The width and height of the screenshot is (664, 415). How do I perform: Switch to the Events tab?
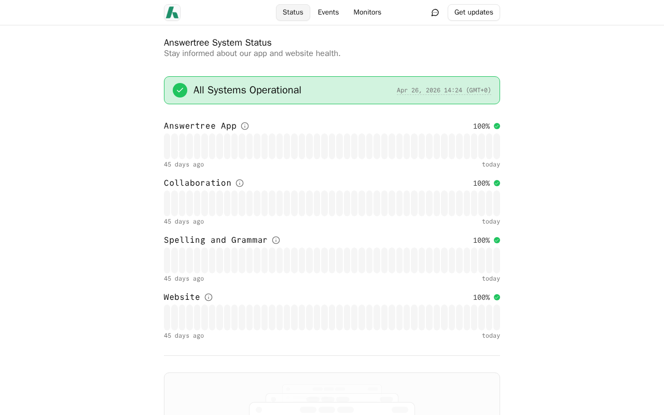(x=328, y=12)
